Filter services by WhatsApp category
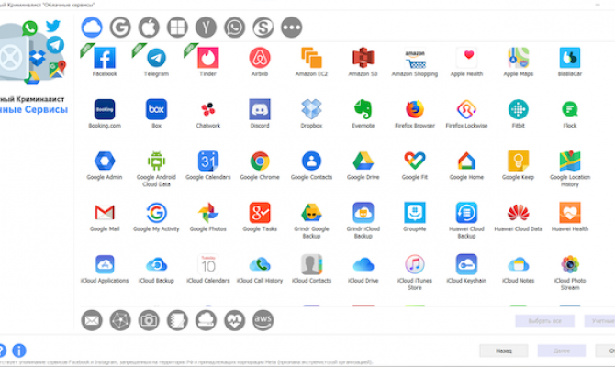This screenshot has height=367, width=615. (235, 28)
